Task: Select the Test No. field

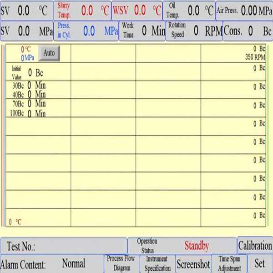Action: [64, 246]
